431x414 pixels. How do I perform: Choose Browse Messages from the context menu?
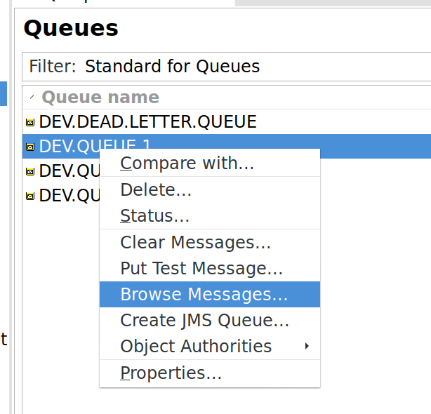pos(204,295)
